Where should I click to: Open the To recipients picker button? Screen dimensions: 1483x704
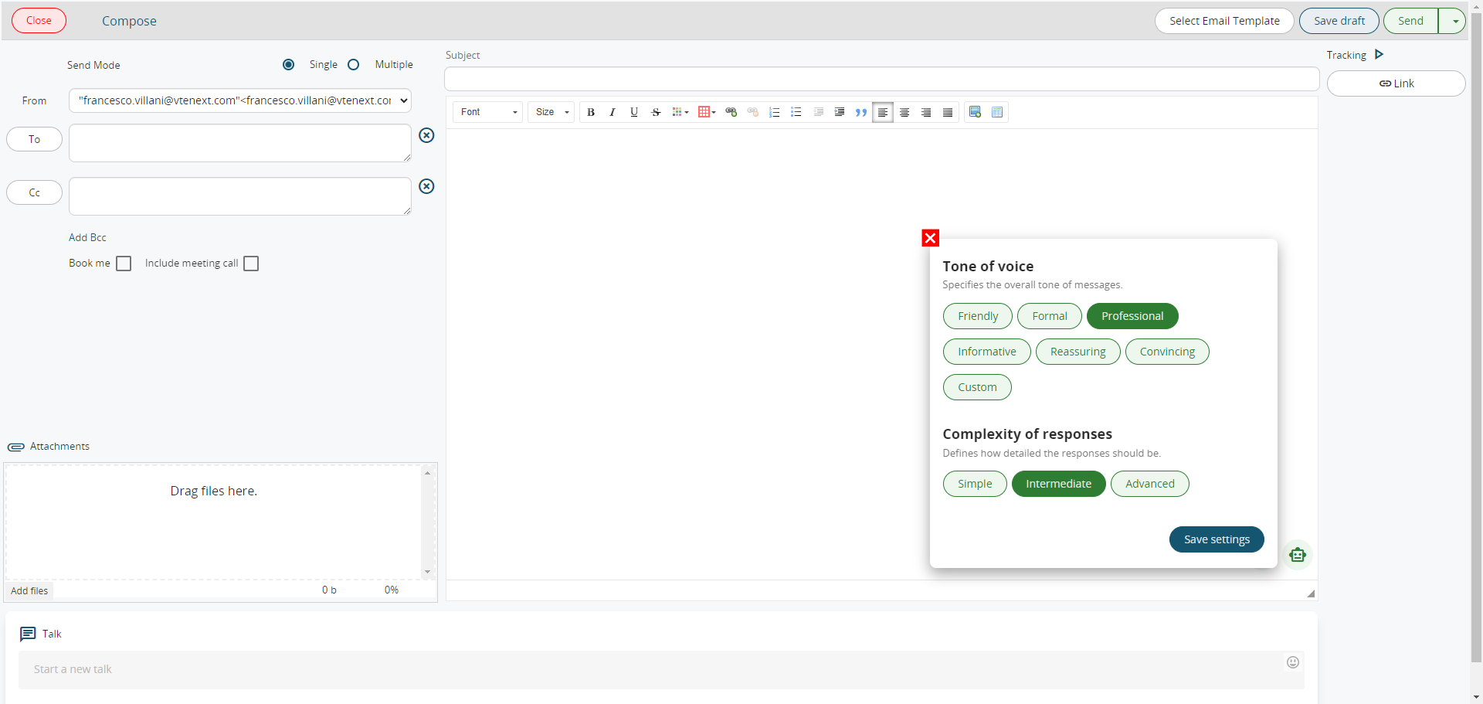(34, 139)
